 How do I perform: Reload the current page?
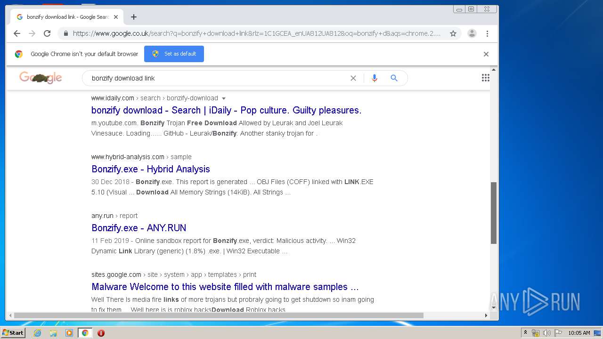47,33
